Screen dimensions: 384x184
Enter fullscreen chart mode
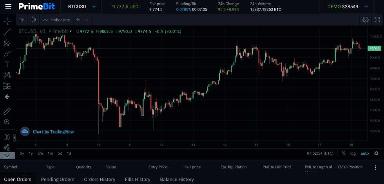pos(377,20)
